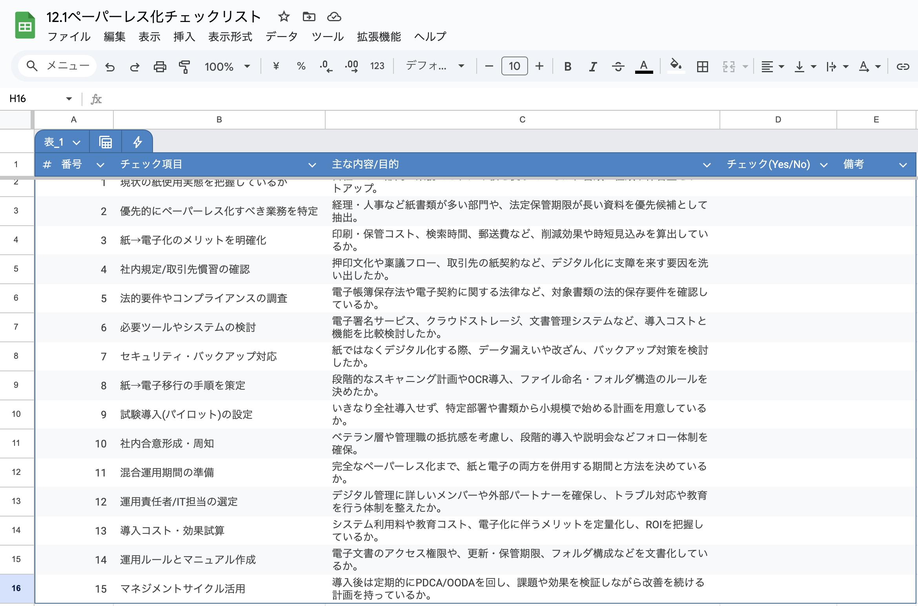
Task: Open the 拡張機能 menu
Action: click(379, 37)
